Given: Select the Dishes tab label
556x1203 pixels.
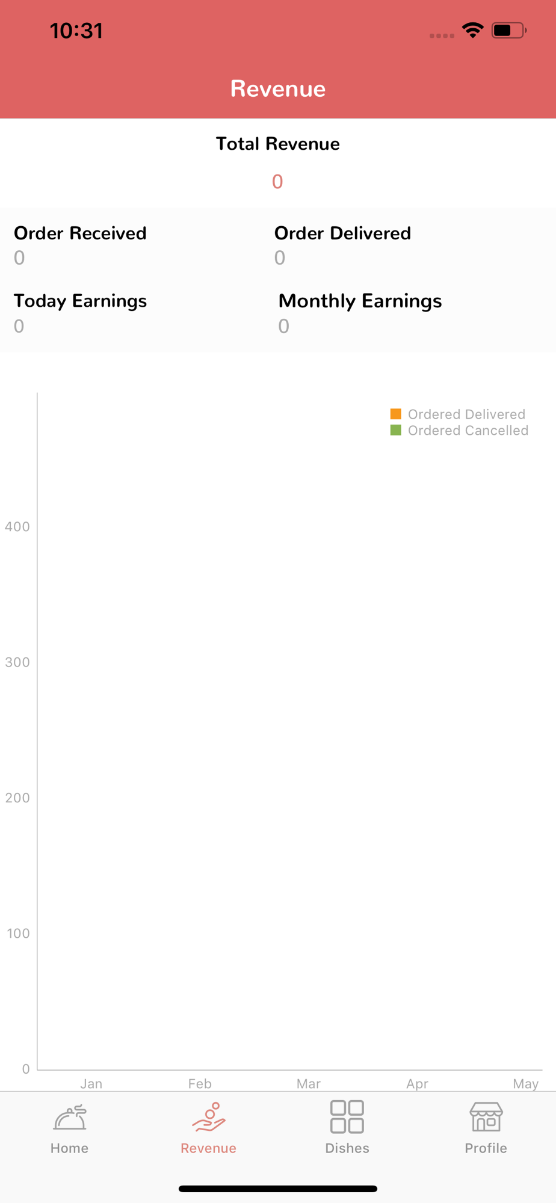Looking at the screenshot, I should click(x=347, y=1148).
